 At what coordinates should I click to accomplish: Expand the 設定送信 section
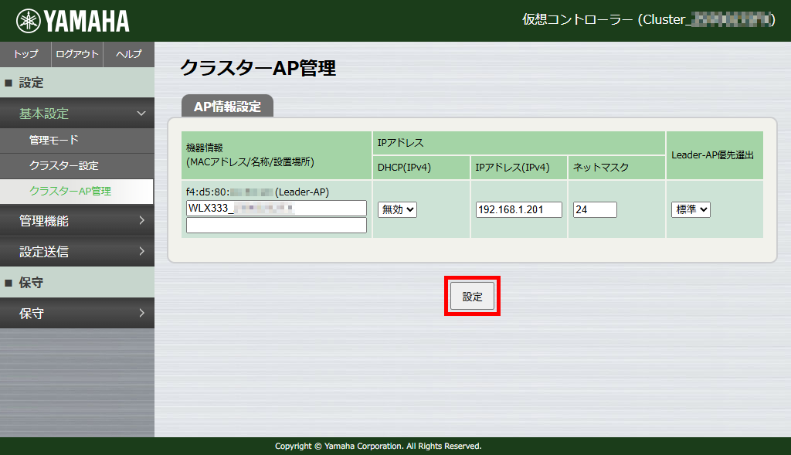[77, 251]
